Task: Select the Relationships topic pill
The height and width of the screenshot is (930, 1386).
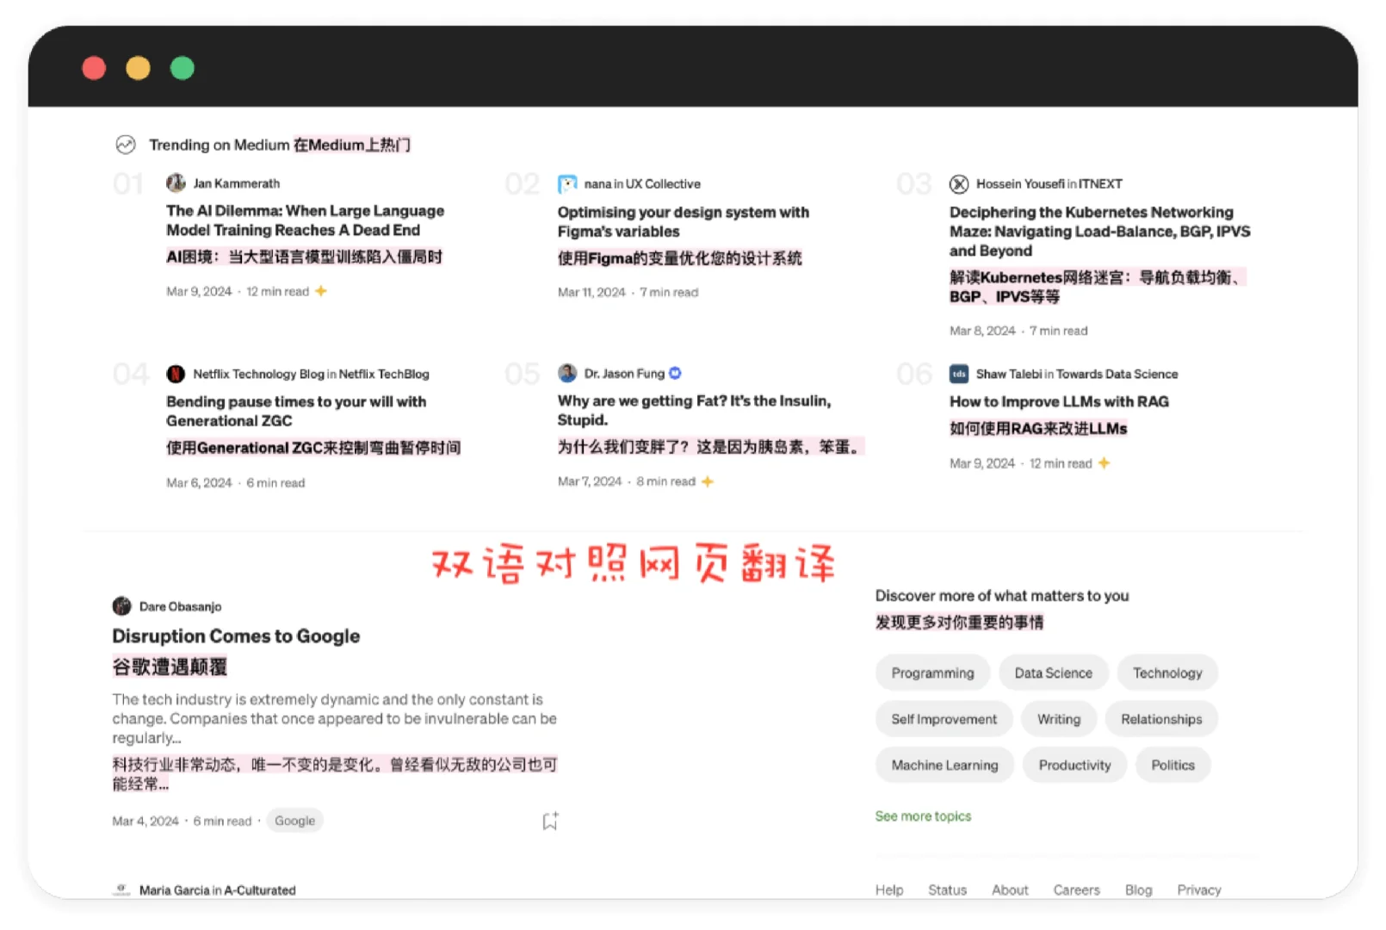Action: point(1161,719)
